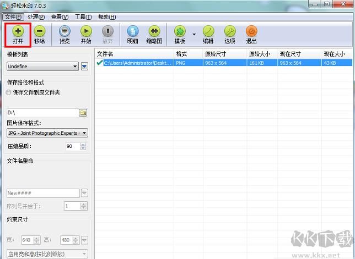Click the 原始尺寸 column header

pos(225,54)
